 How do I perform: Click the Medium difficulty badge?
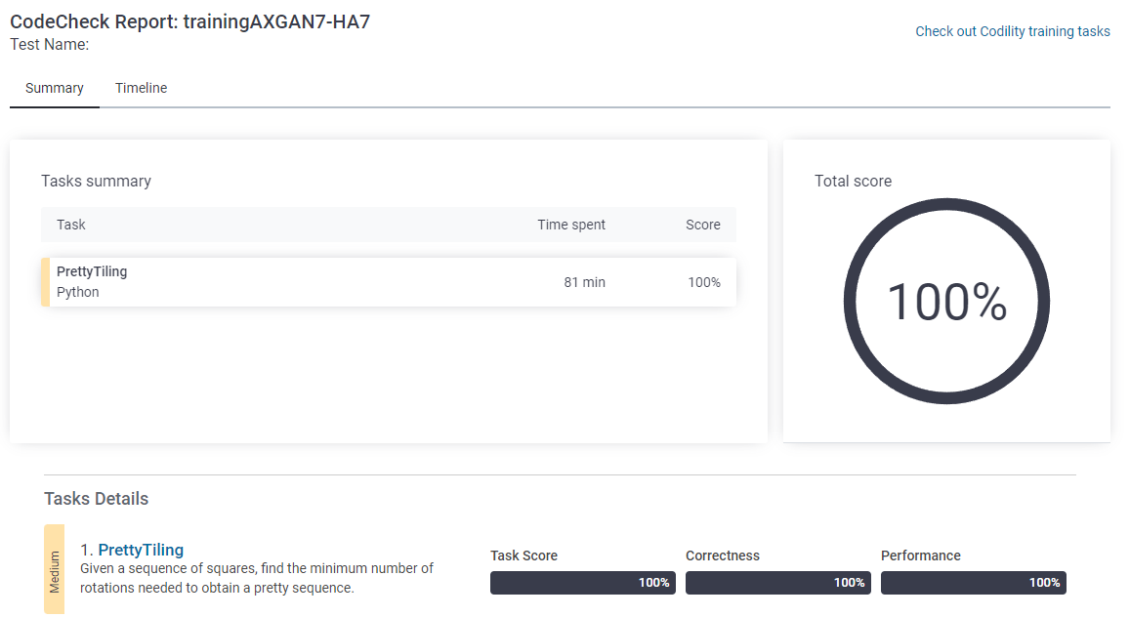[x=54, y=569]
